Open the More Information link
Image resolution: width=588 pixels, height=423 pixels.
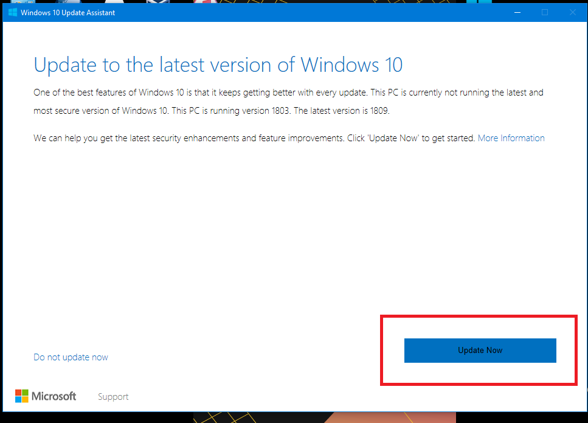point(511,138)
